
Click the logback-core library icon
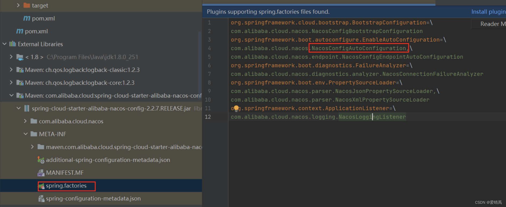20,83
